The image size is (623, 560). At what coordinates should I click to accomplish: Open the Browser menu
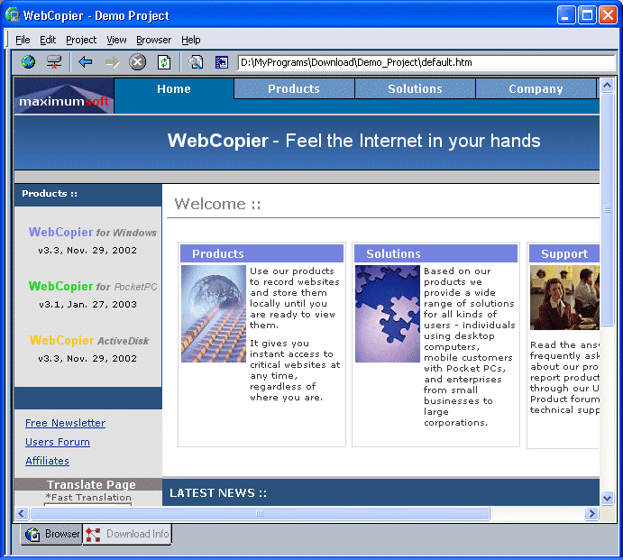click(154, 40)
